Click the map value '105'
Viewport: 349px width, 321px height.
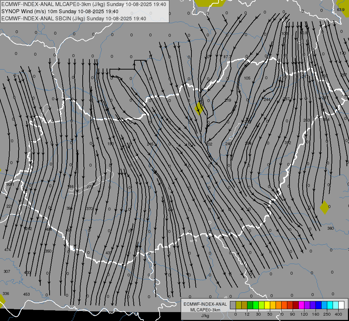tap(247, 78)
